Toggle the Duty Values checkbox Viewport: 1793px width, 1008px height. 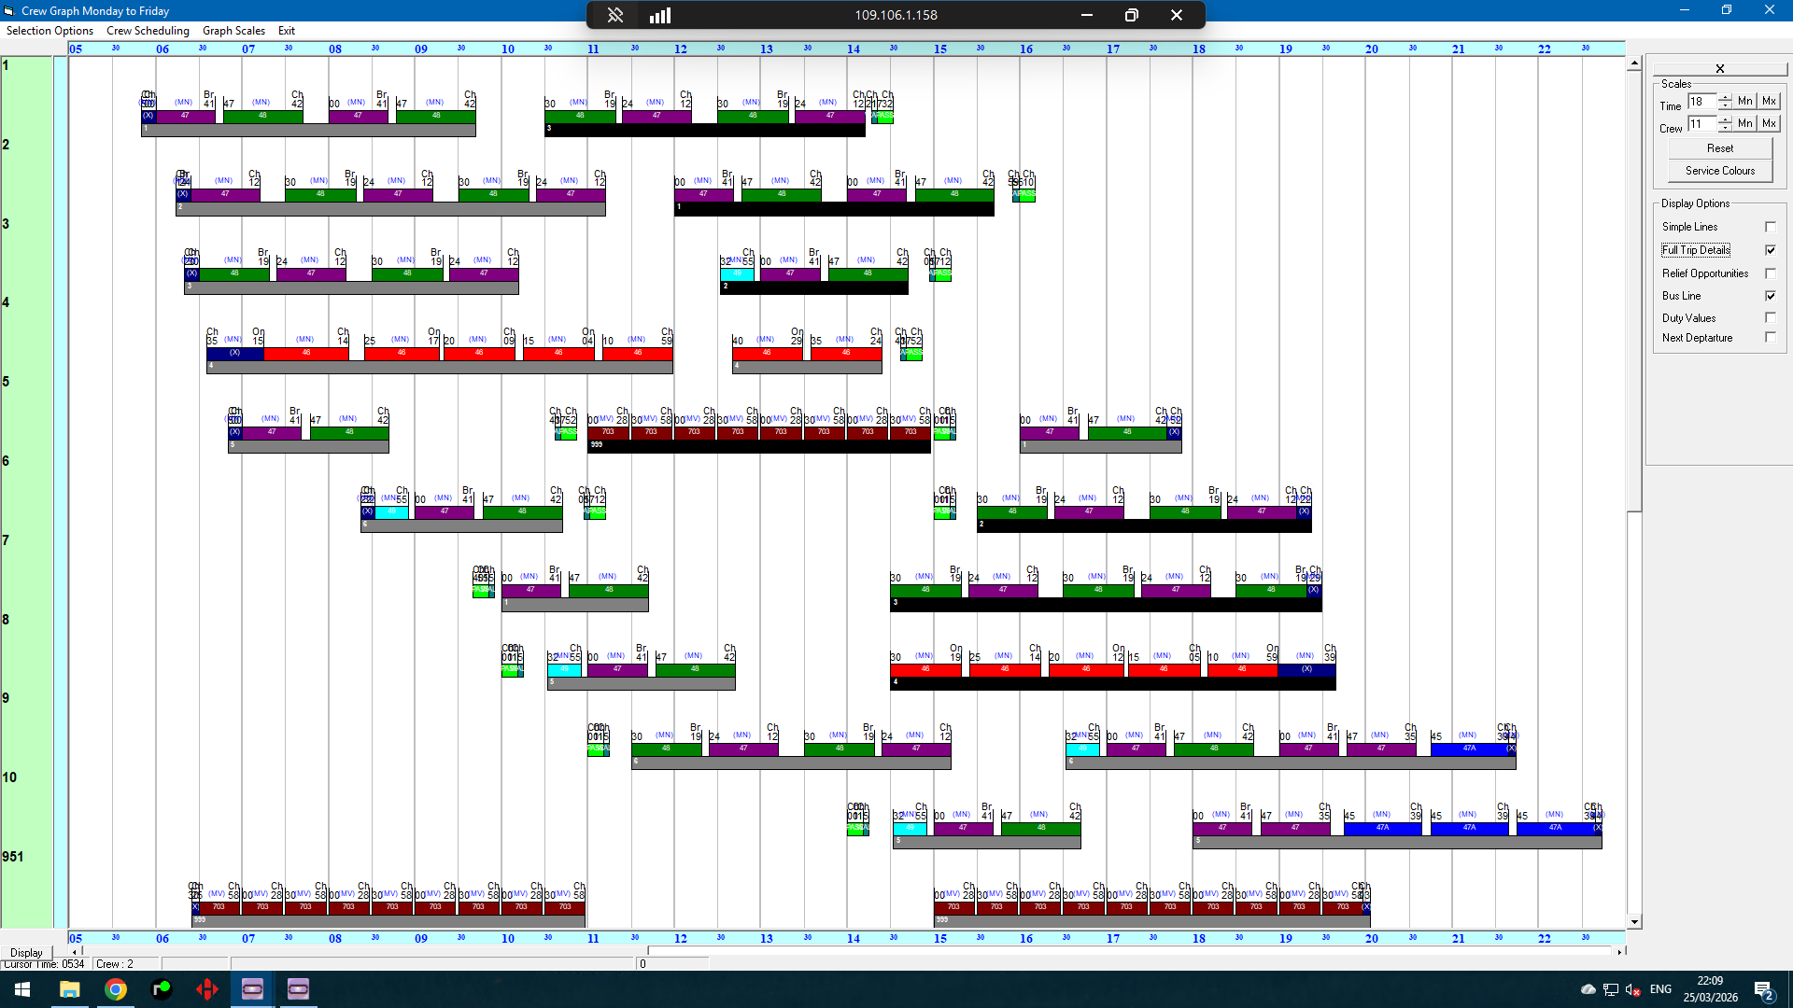point(1770,318)
